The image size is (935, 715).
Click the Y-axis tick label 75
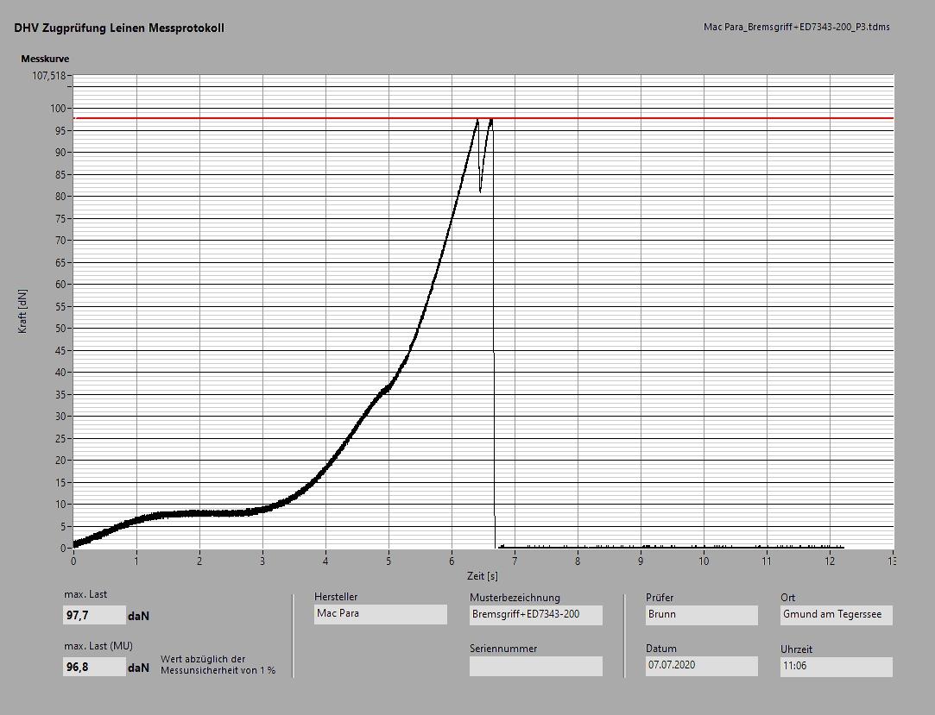60,219
